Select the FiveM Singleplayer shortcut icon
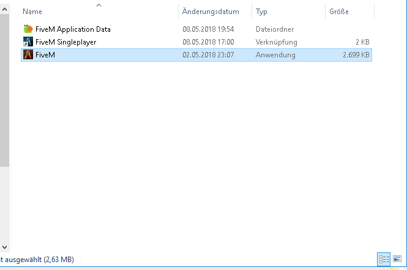 pos(28,42)
